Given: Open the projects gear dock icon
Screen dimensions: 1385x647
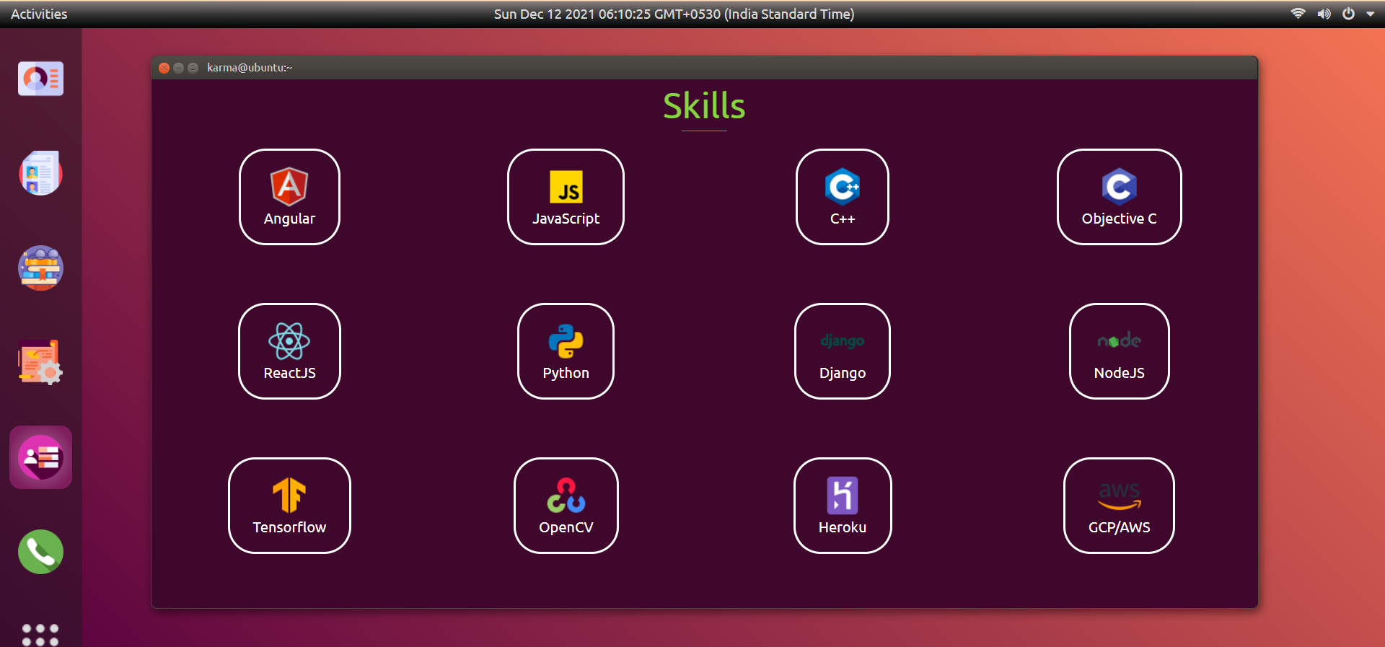Looking at the screenshot, I should (40, 362).
